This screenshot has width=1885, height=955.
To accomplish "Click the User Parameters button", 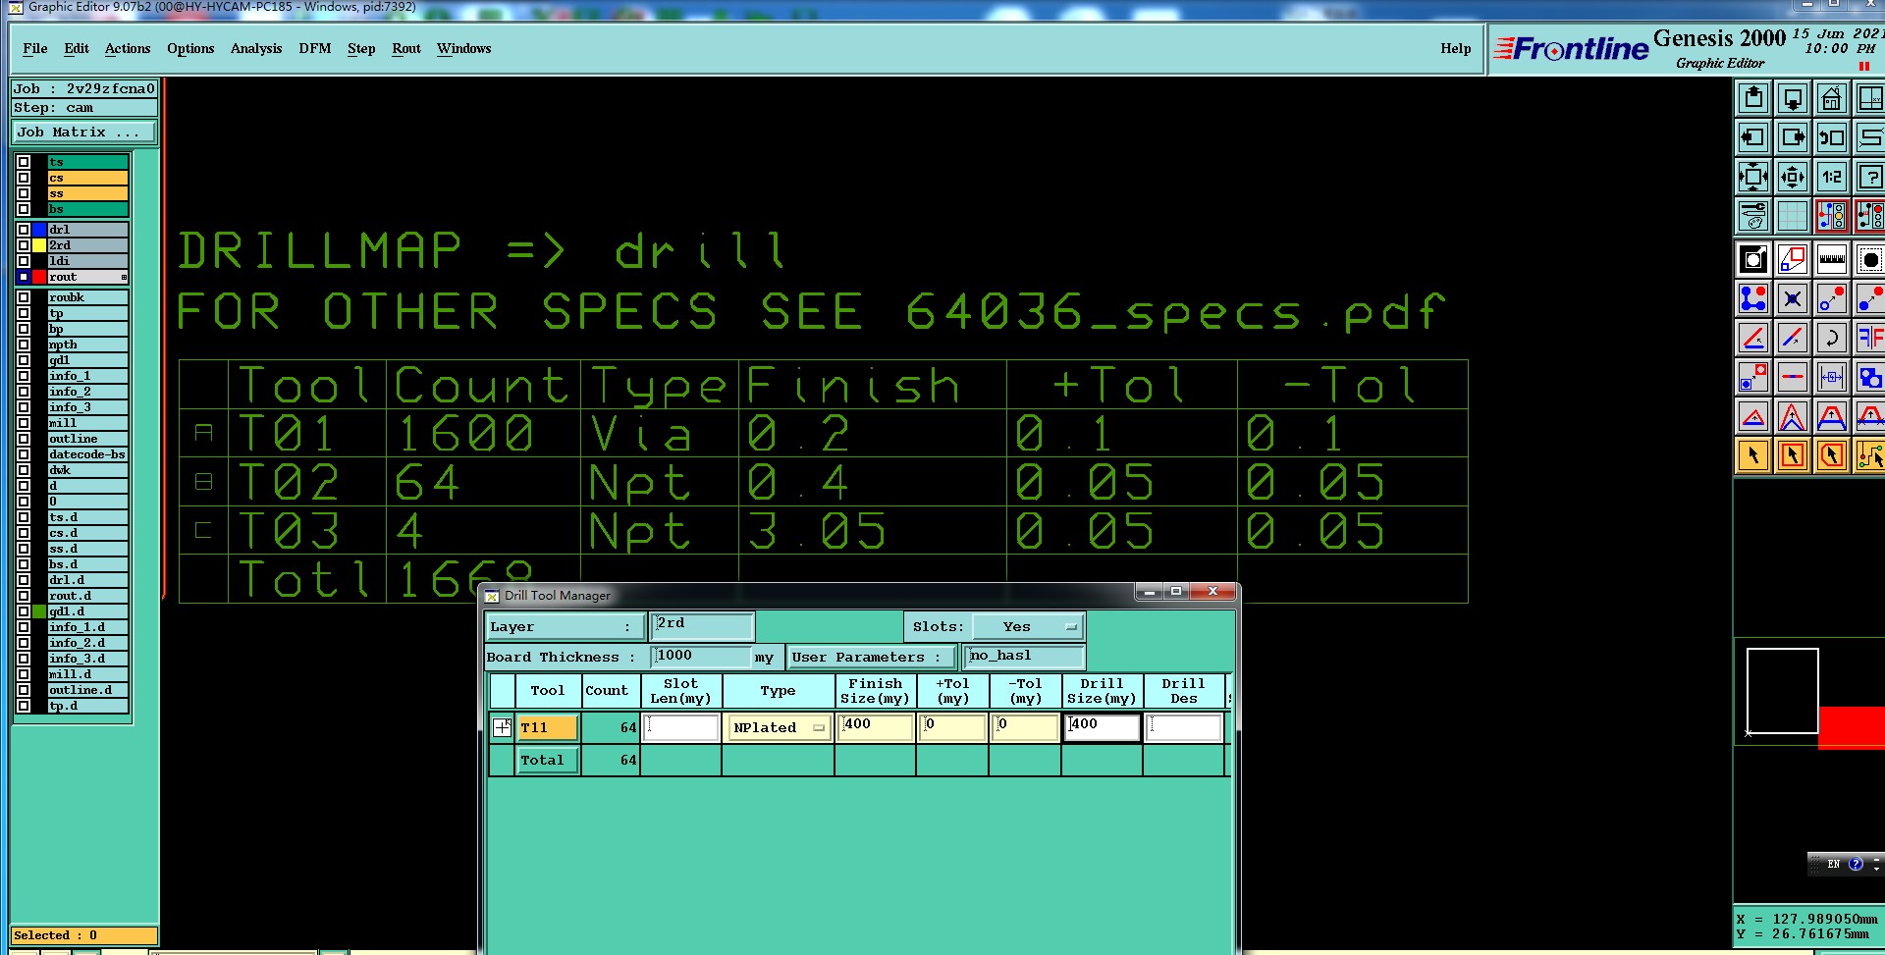I will (x=873, y=657).
